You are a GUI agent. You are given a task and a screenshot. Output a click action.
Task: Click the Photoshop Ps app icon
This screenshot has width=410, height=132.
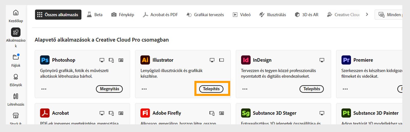tap(45, 60)
